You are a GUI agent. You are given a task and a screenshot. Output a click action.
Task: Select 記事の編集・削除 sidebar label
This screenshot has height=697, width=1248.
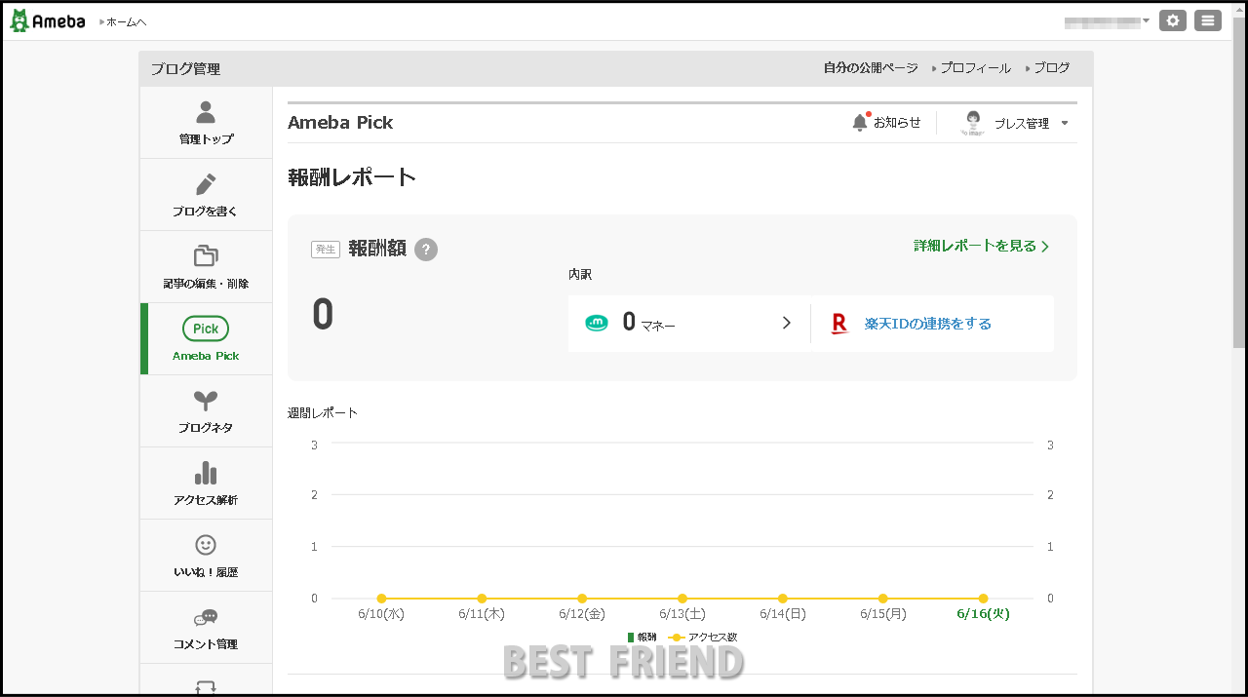coord(206,284)
